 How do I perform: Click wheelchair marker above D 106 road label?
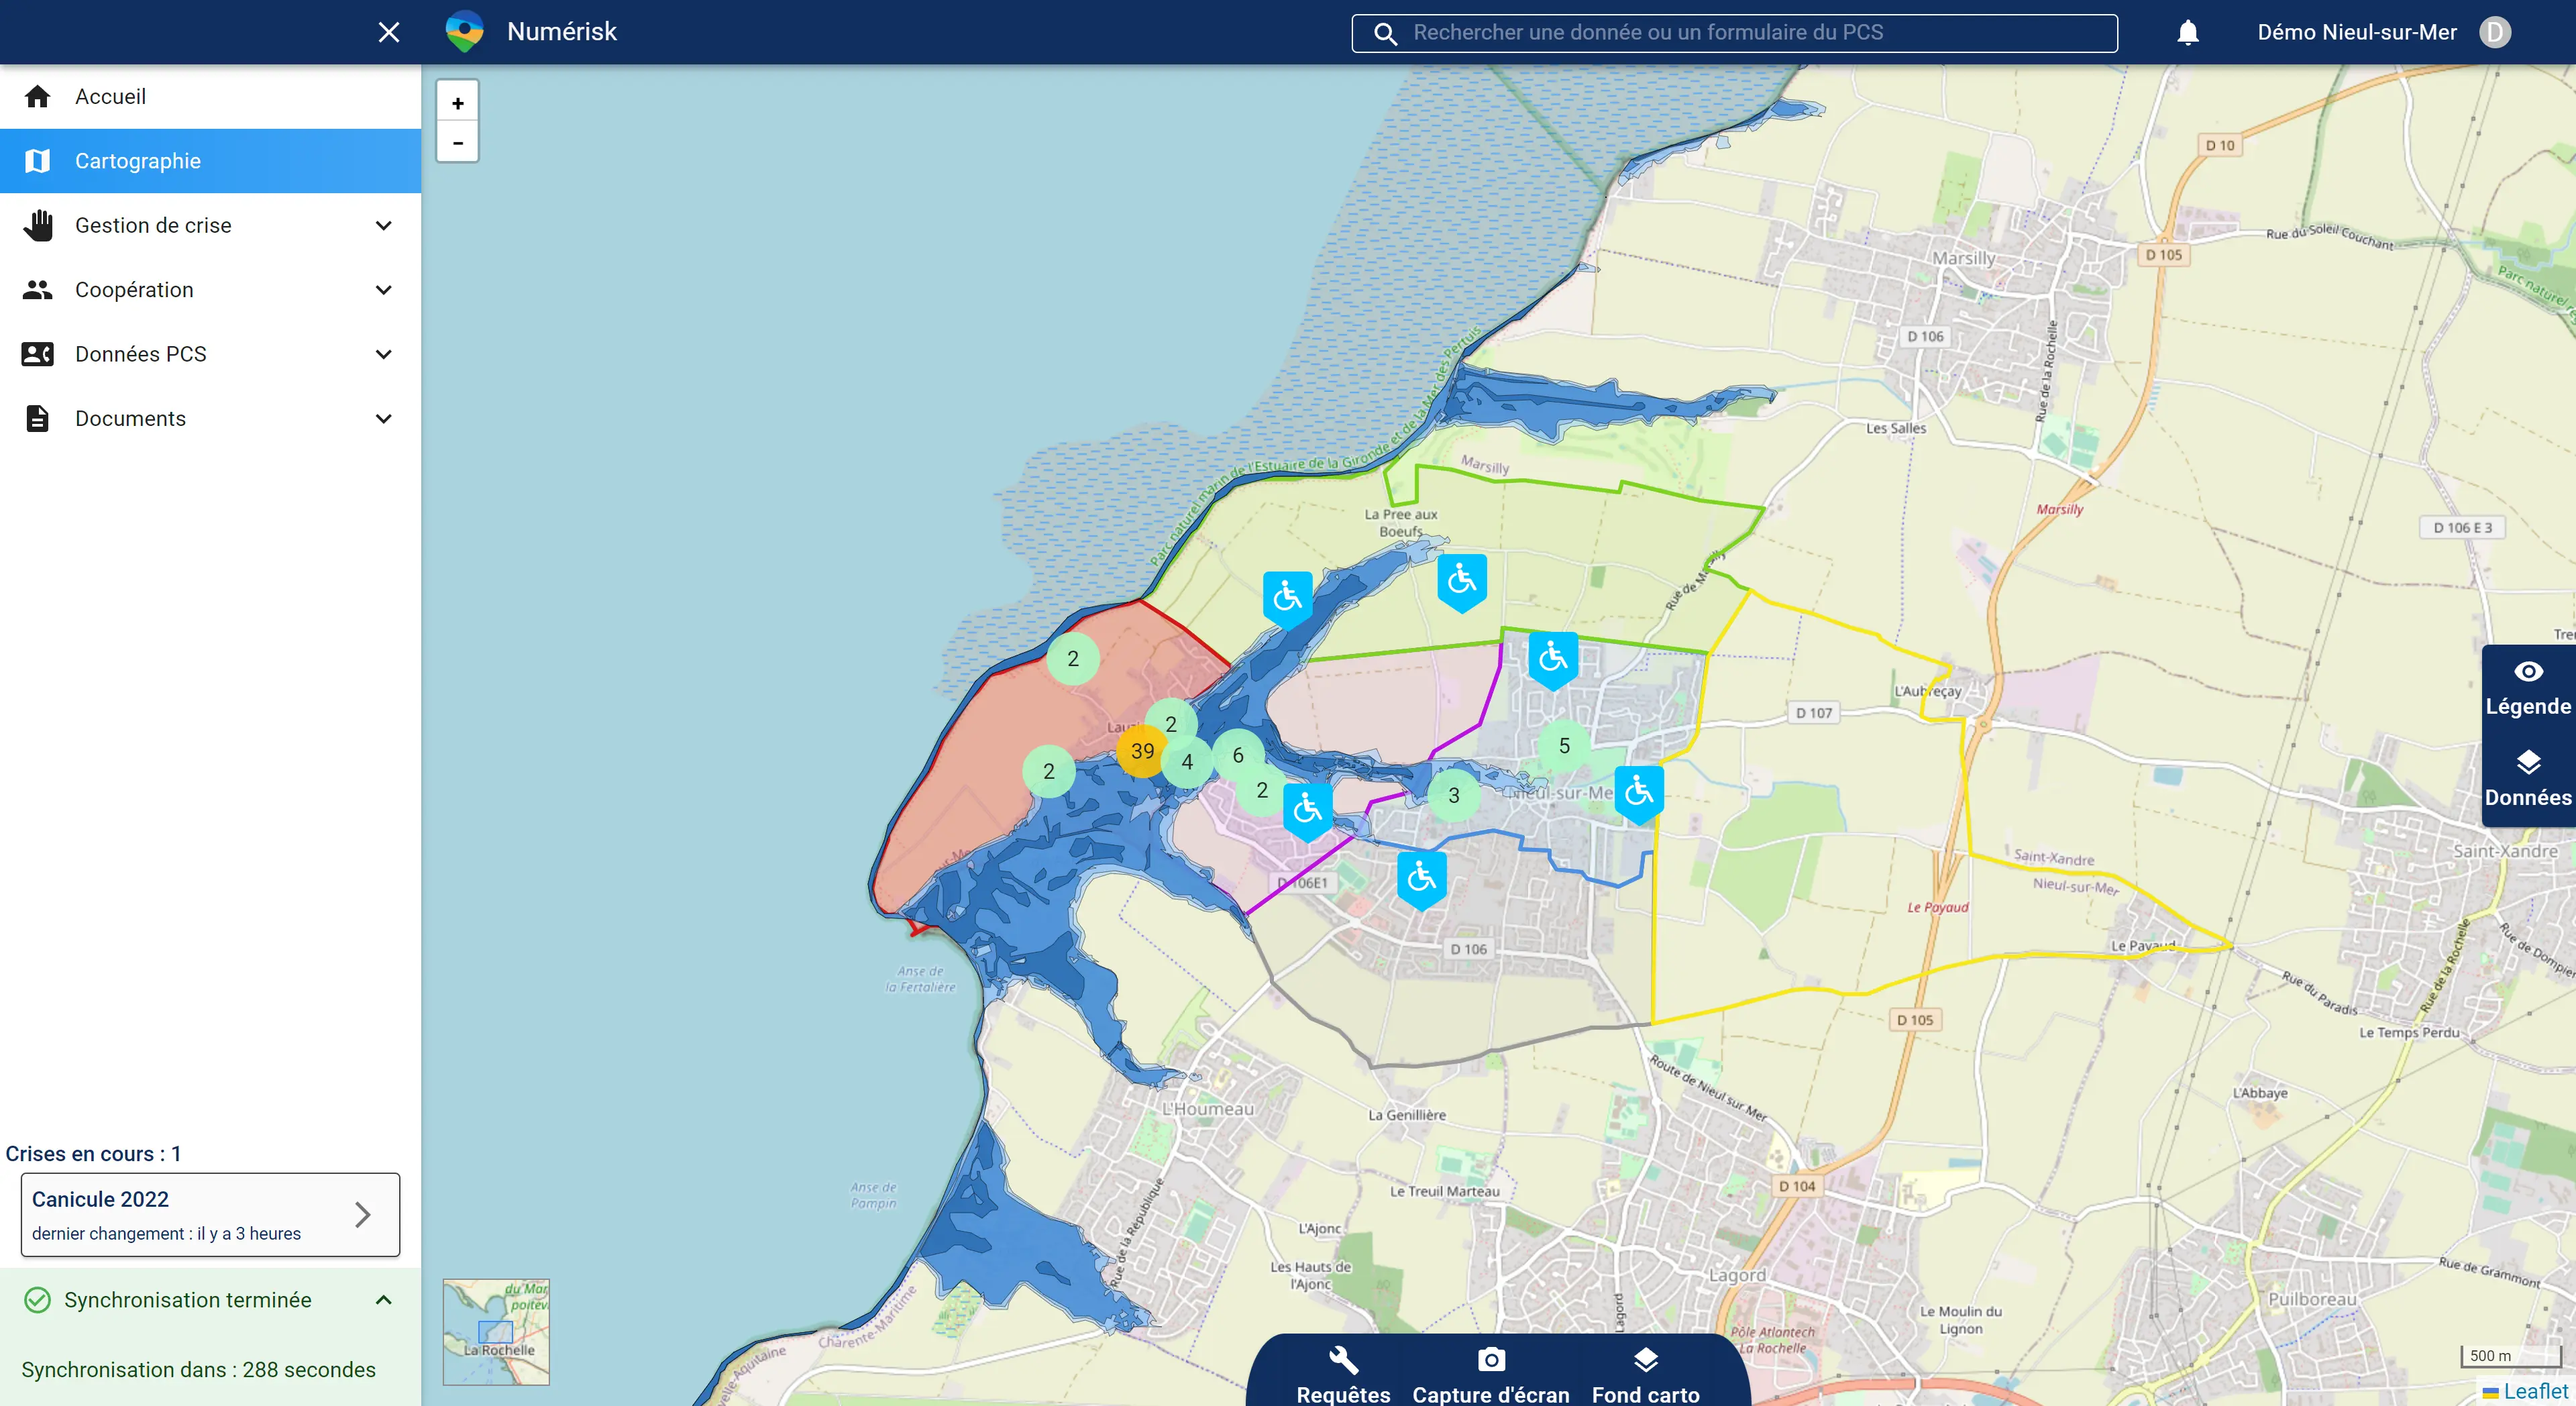[x=1422, y=880]
